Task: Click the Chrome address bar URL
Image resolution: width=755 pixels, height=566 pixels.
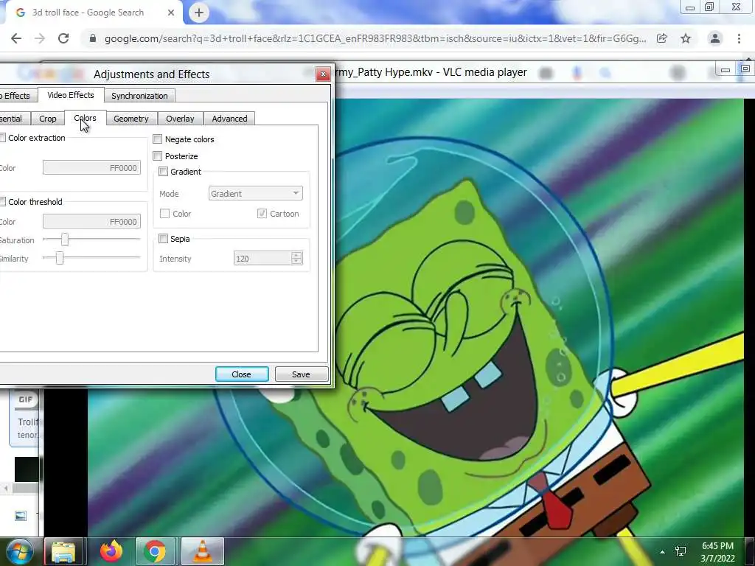Action: point(375,38)
